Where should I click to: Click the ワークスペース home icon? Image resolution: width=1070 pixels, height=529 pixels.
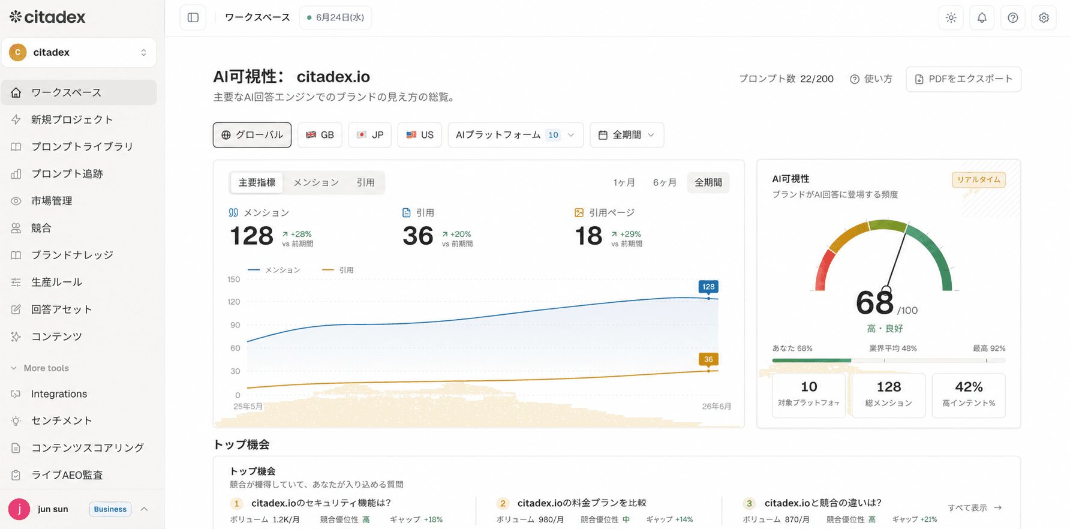pos(16,92)
